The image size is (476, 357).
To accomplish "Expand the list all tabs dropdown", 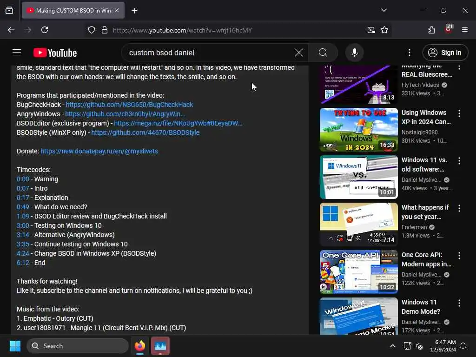I will point(383,10).
